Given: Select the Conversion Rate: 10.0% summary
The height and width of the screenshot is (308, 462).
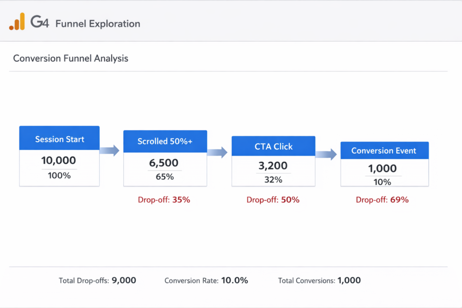Looking at the screenshot, I should tap(206, 280).
